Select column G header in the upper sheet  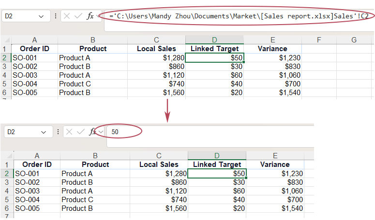[354, 40]
